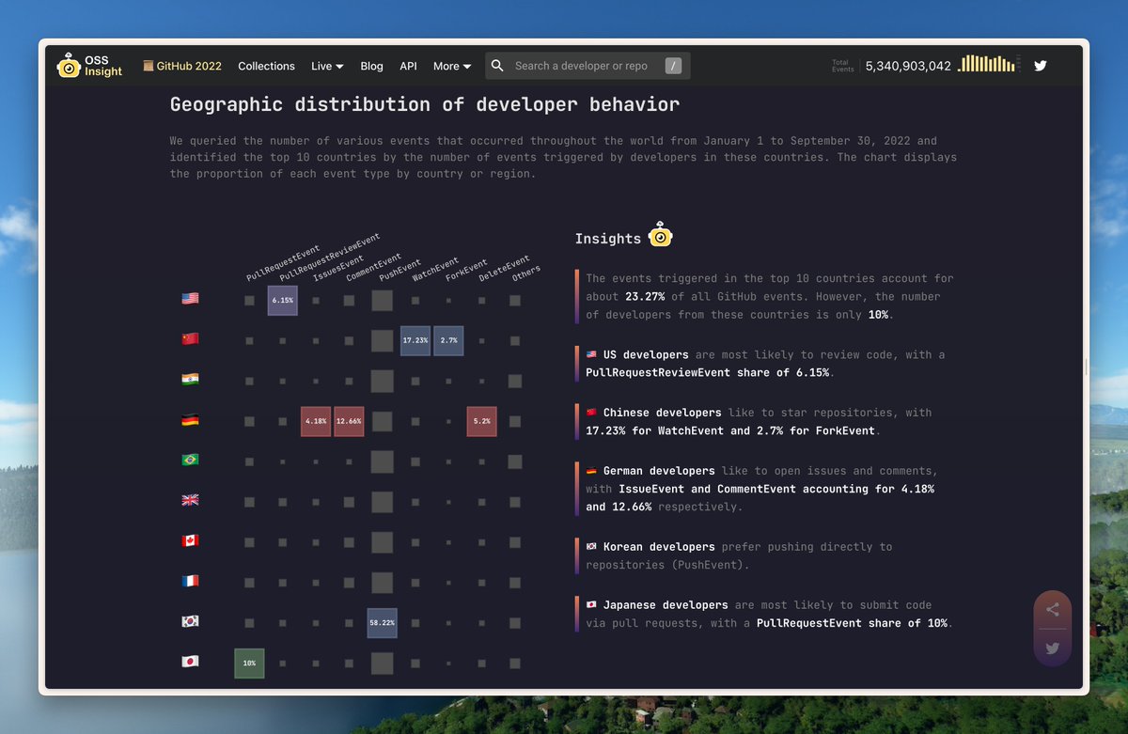Open the Blog page
This screenshot has width=1128, height=734.
click(371, 66)
